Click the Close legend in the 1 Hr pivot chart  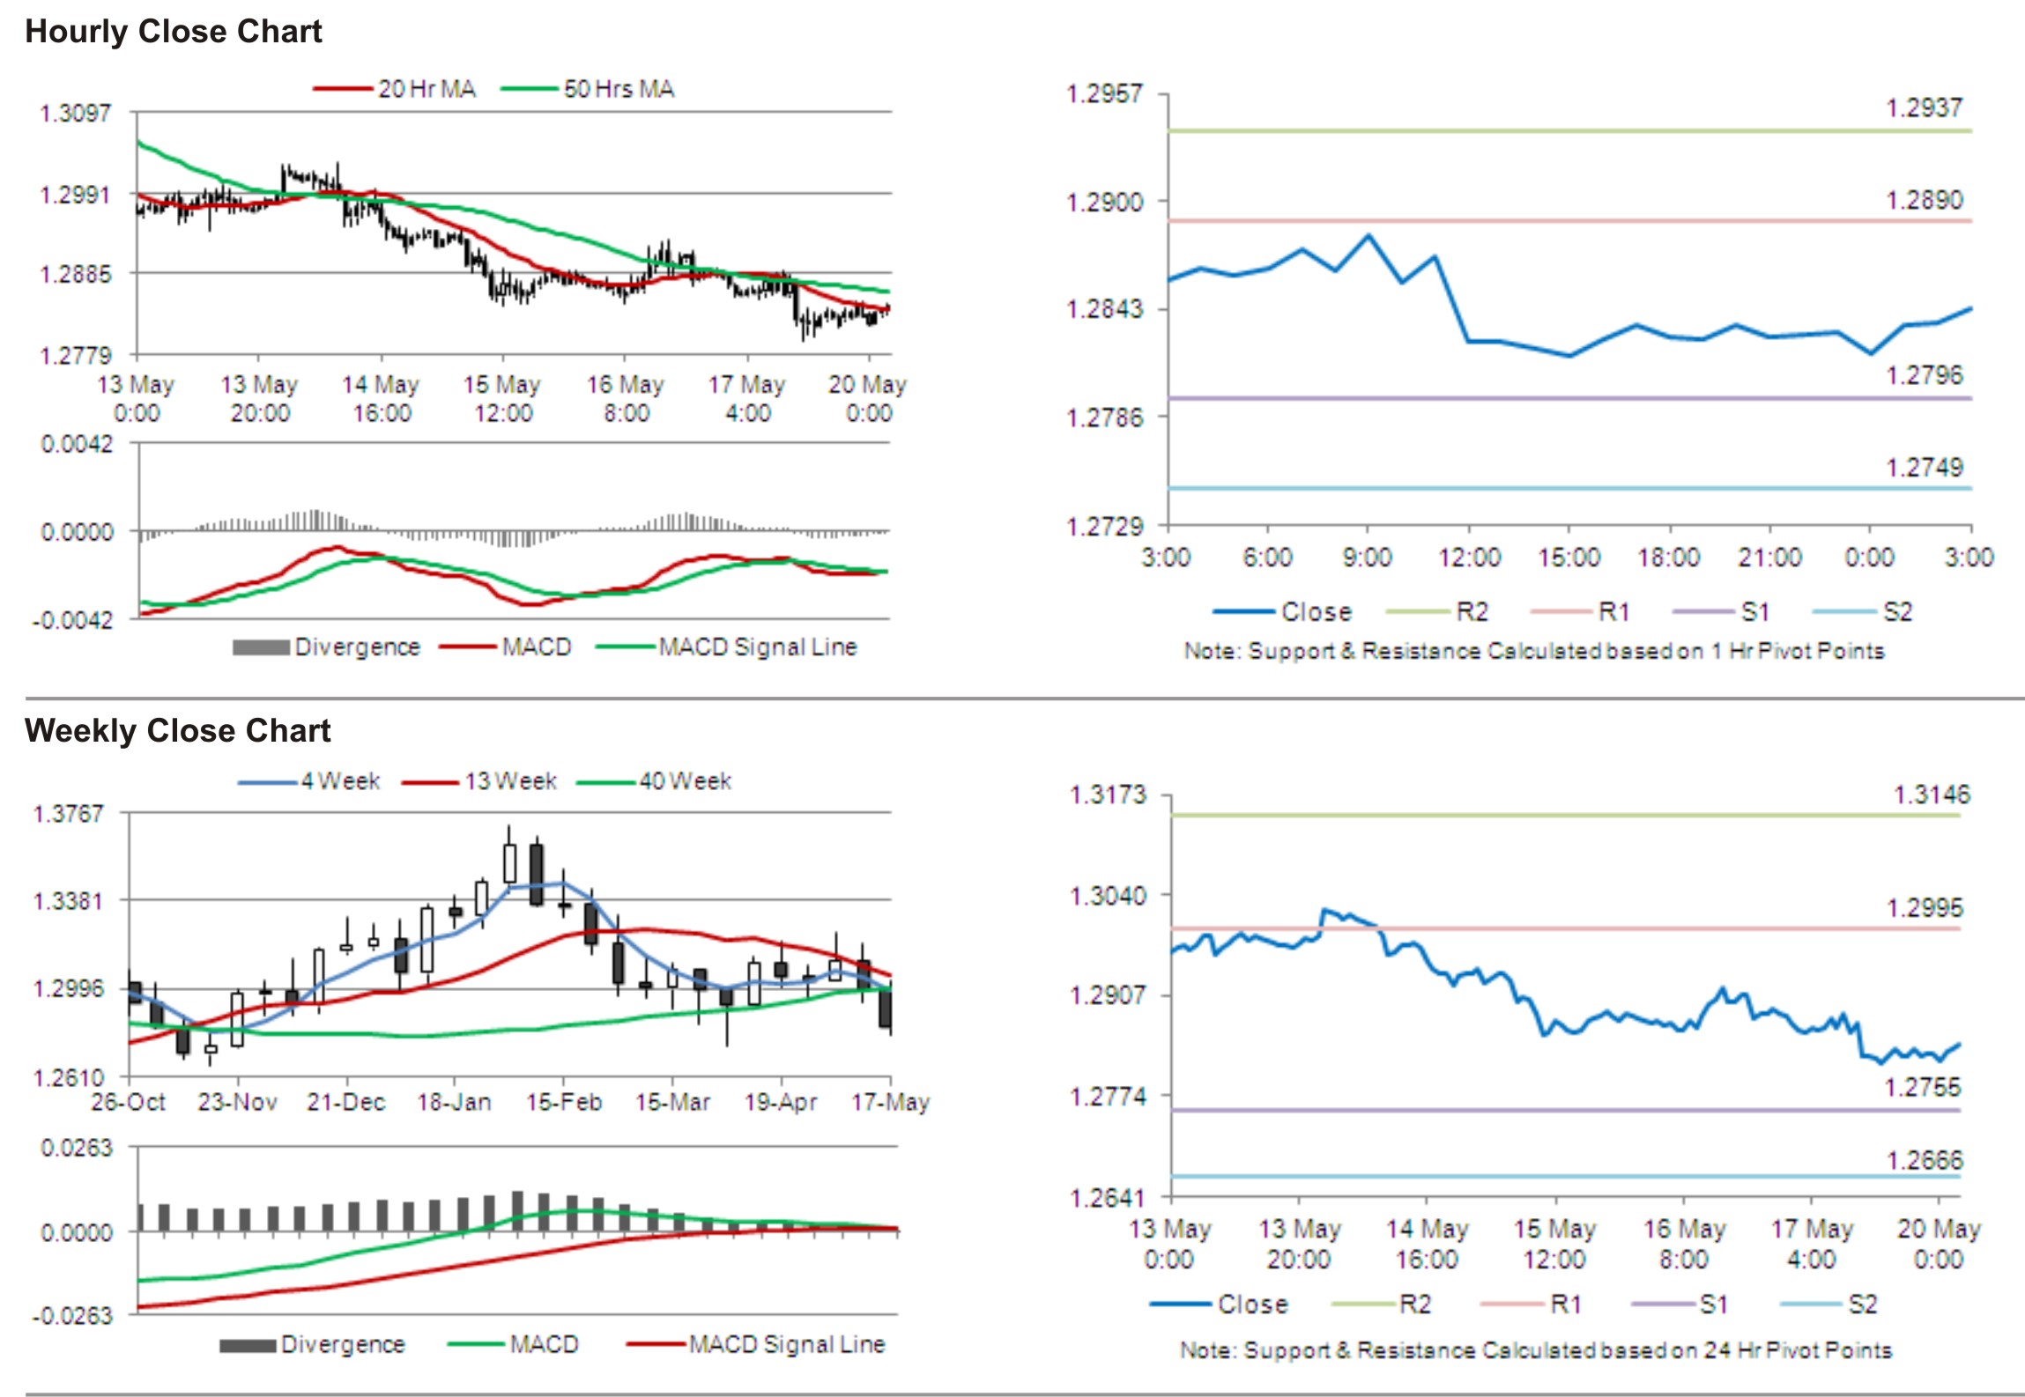click(x=1282, y=611)
